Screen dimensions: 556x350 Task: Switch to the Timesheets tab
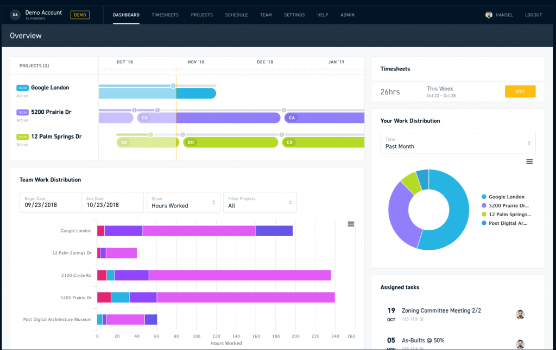[x=165, y=15]
